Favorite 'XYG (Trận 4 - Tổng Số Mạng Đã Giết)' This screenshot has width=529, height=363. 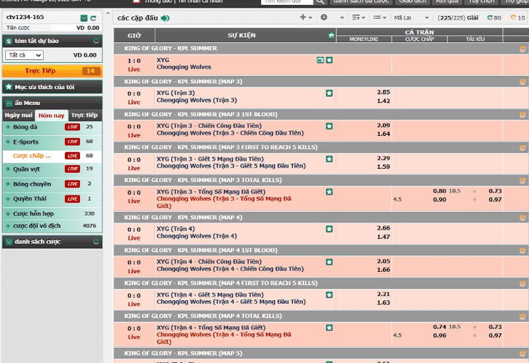[x=329, y=327]
